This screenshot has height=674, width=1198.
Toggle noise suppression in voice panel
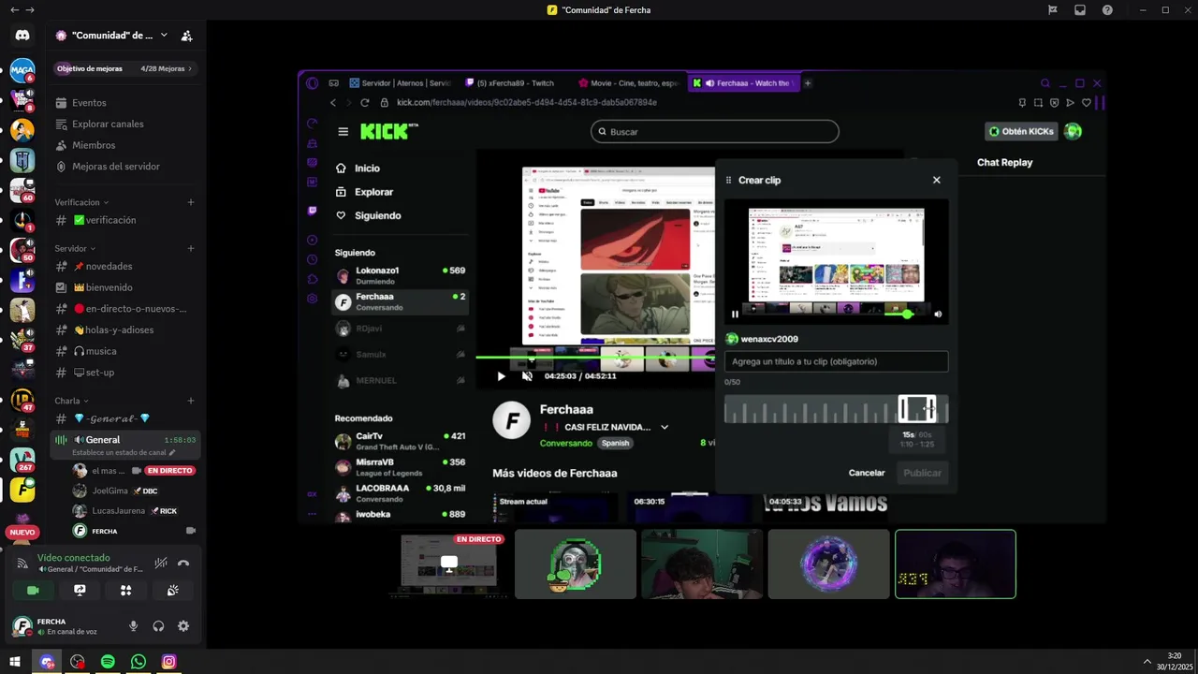click(161, 563)
